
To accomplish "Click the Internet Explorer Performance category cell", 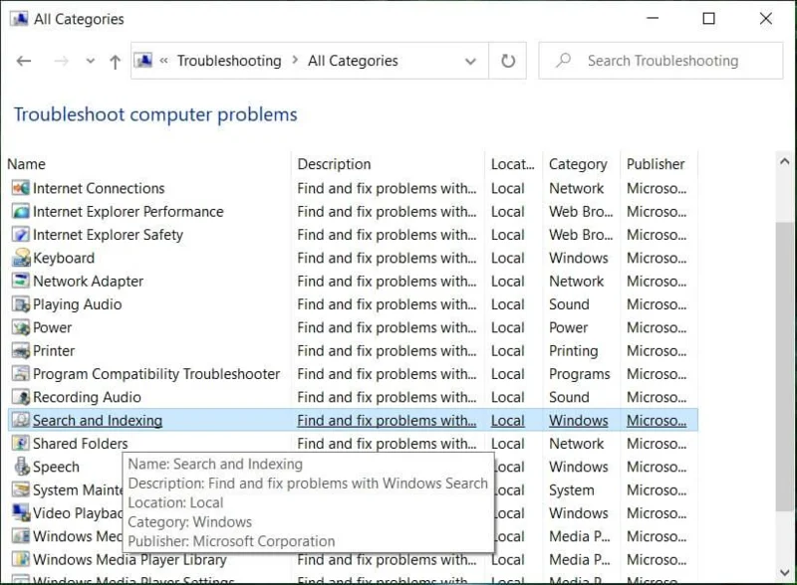I will coord(581,212).
